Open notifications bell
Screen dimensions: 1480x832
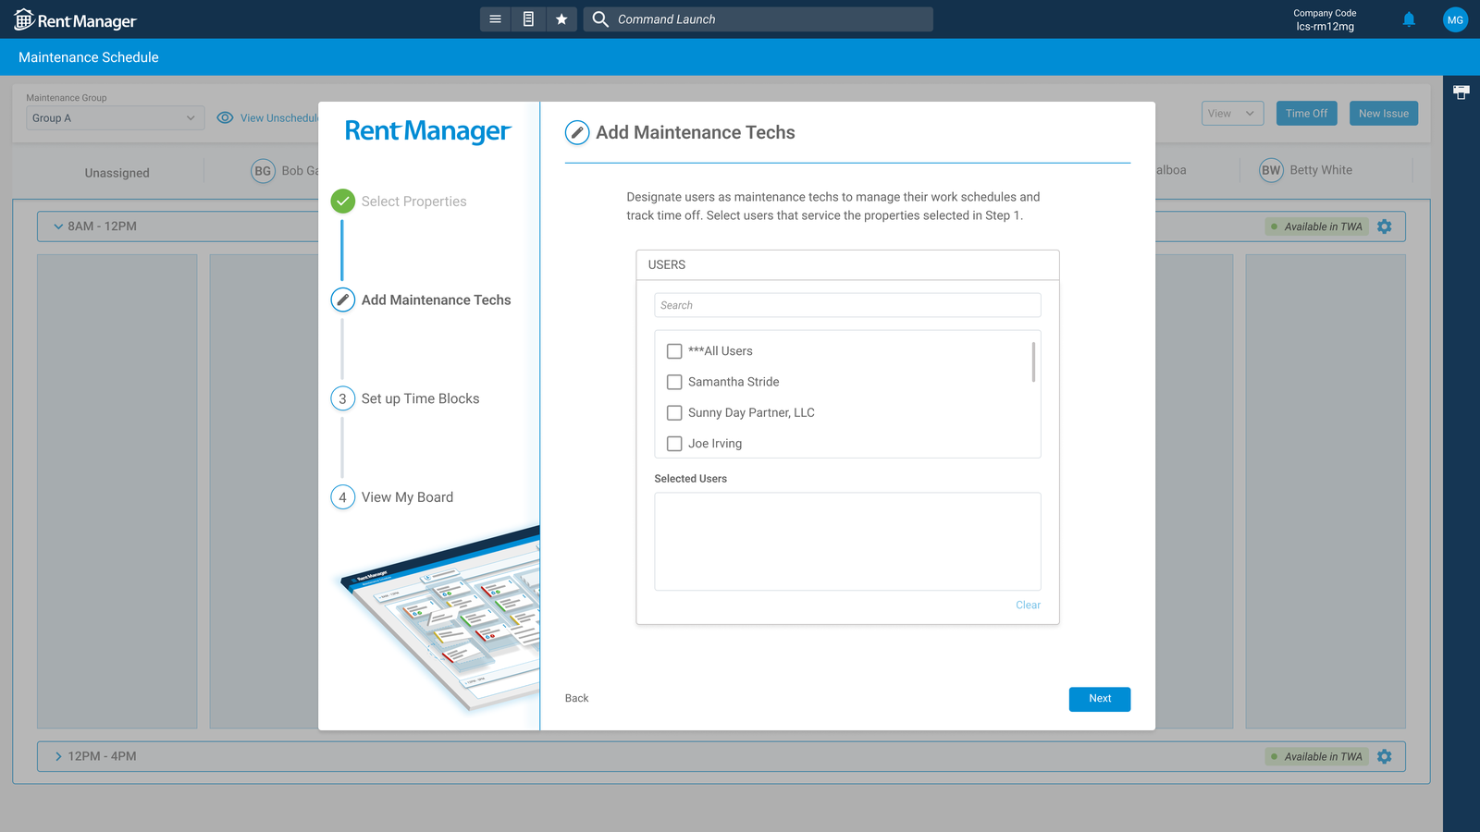tap(1409, 19)
